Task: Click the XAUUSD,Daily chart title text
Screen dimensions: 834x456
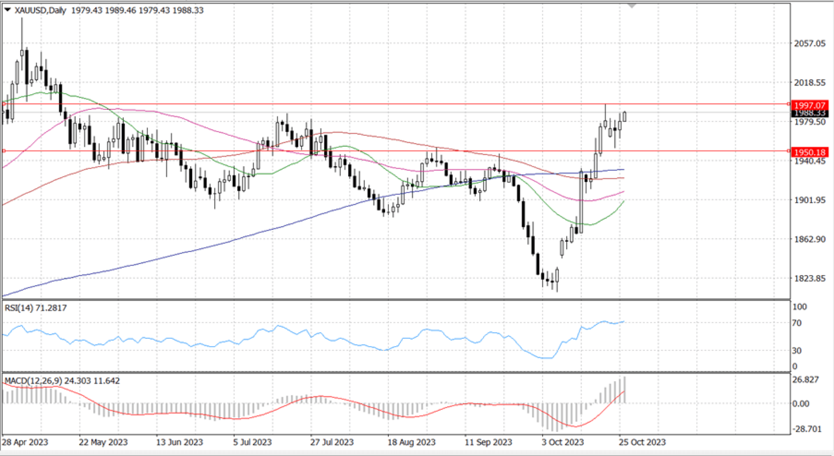Action: point(40,10)
